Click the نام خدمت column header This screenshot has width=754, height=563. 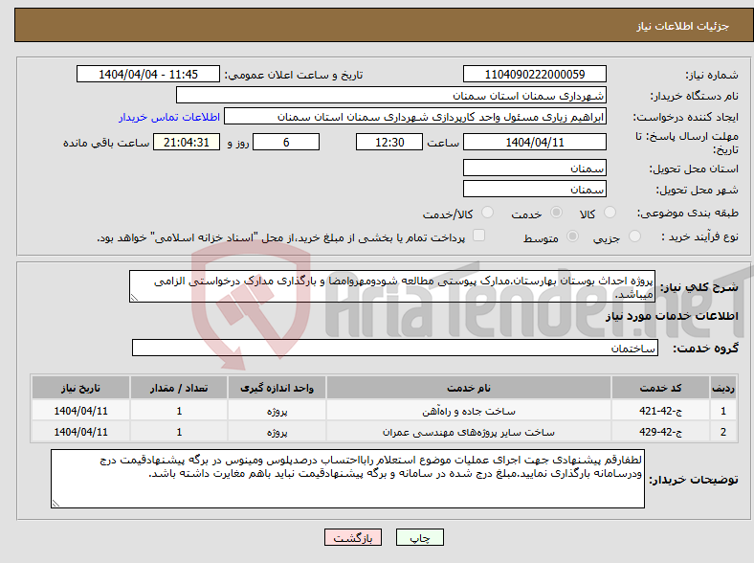[x=469, y=388]
